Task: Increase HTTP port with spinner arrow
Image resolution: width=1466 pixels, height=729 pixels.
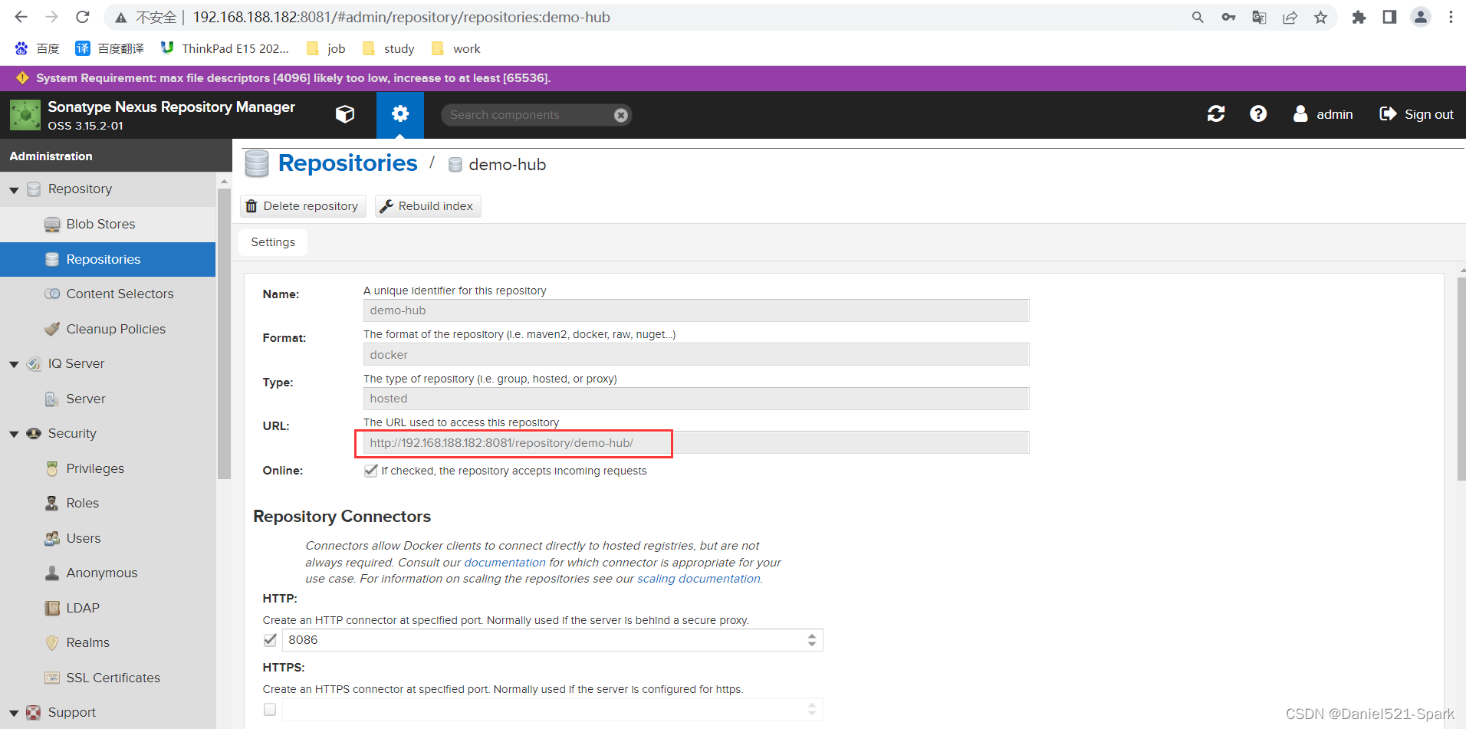Action: point(811,635)
